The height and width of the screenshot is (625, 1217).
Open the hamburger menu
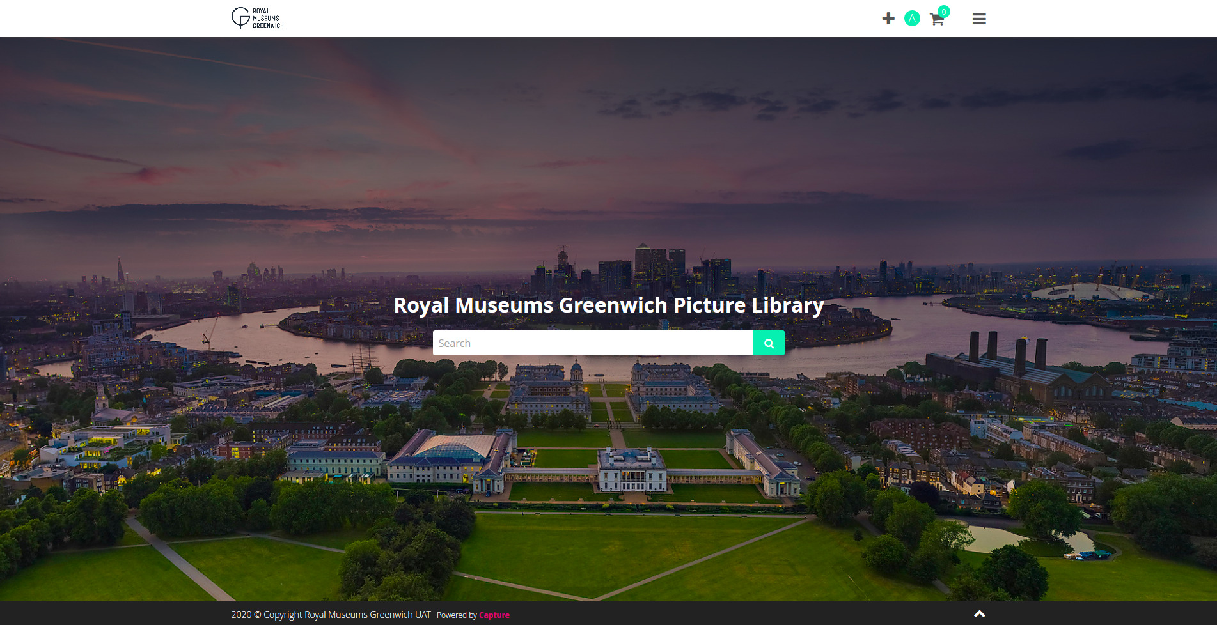coord(978,19)
